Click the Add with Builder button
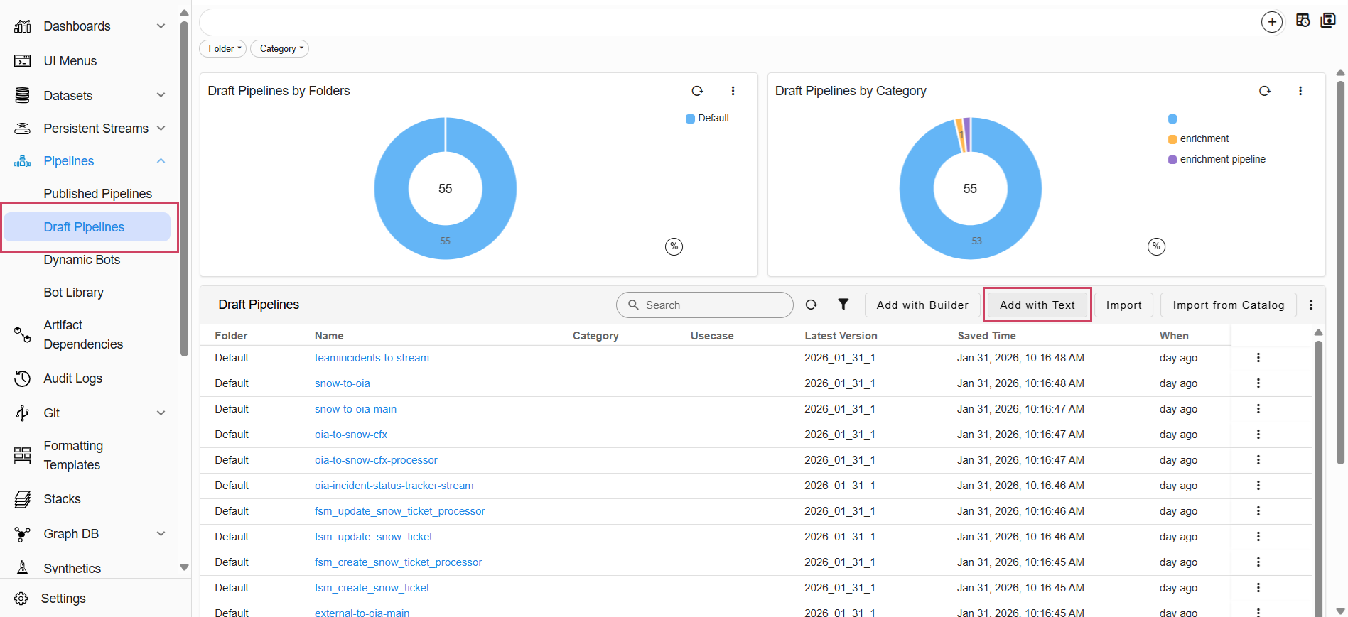 (922, 305)
